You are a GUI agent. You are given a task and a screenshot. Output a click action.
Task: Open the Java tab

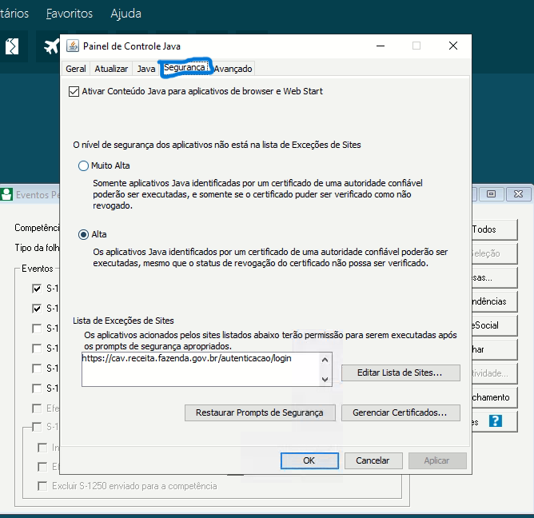(146, 69)
